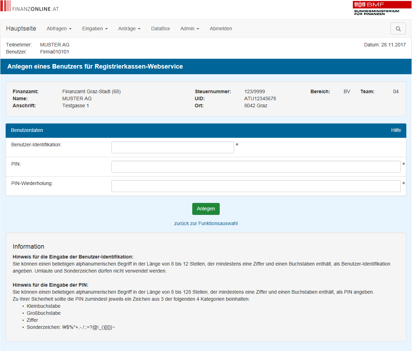Go to Hauptseite
Image resolution: width=413 pixels, height=351 pixels.
click(21, 29)
